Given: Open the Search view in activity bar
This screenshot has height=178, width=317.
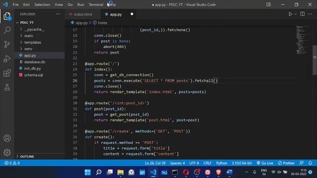Looking at the screenshot, I should coord(7,30).
